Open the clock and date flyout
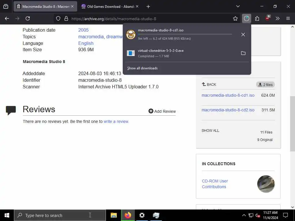This screenshot has height=221, width=295. pyautogui.click(x=270, y=215)
